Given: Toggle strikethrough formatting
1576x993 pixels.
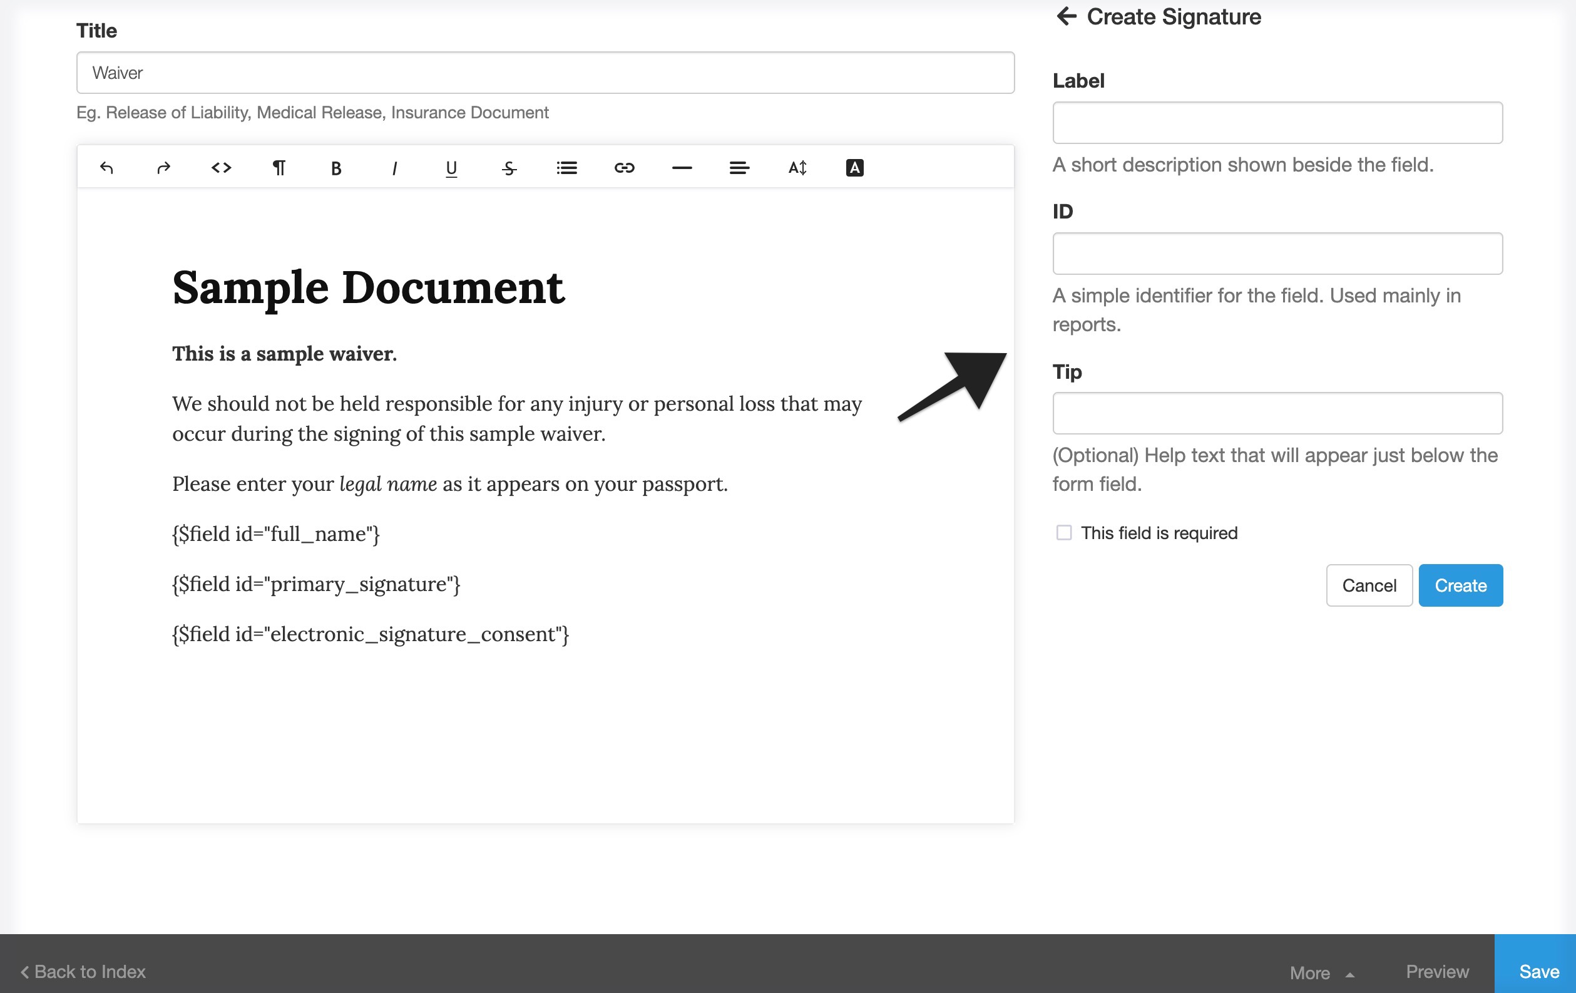Looking at the screenshot, I should 509,168.
